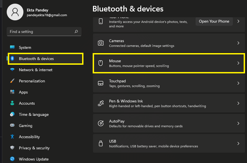The height and width of the screenshot is (163, 247).
Task: Click the USB icon
Action: click(101, 143)
